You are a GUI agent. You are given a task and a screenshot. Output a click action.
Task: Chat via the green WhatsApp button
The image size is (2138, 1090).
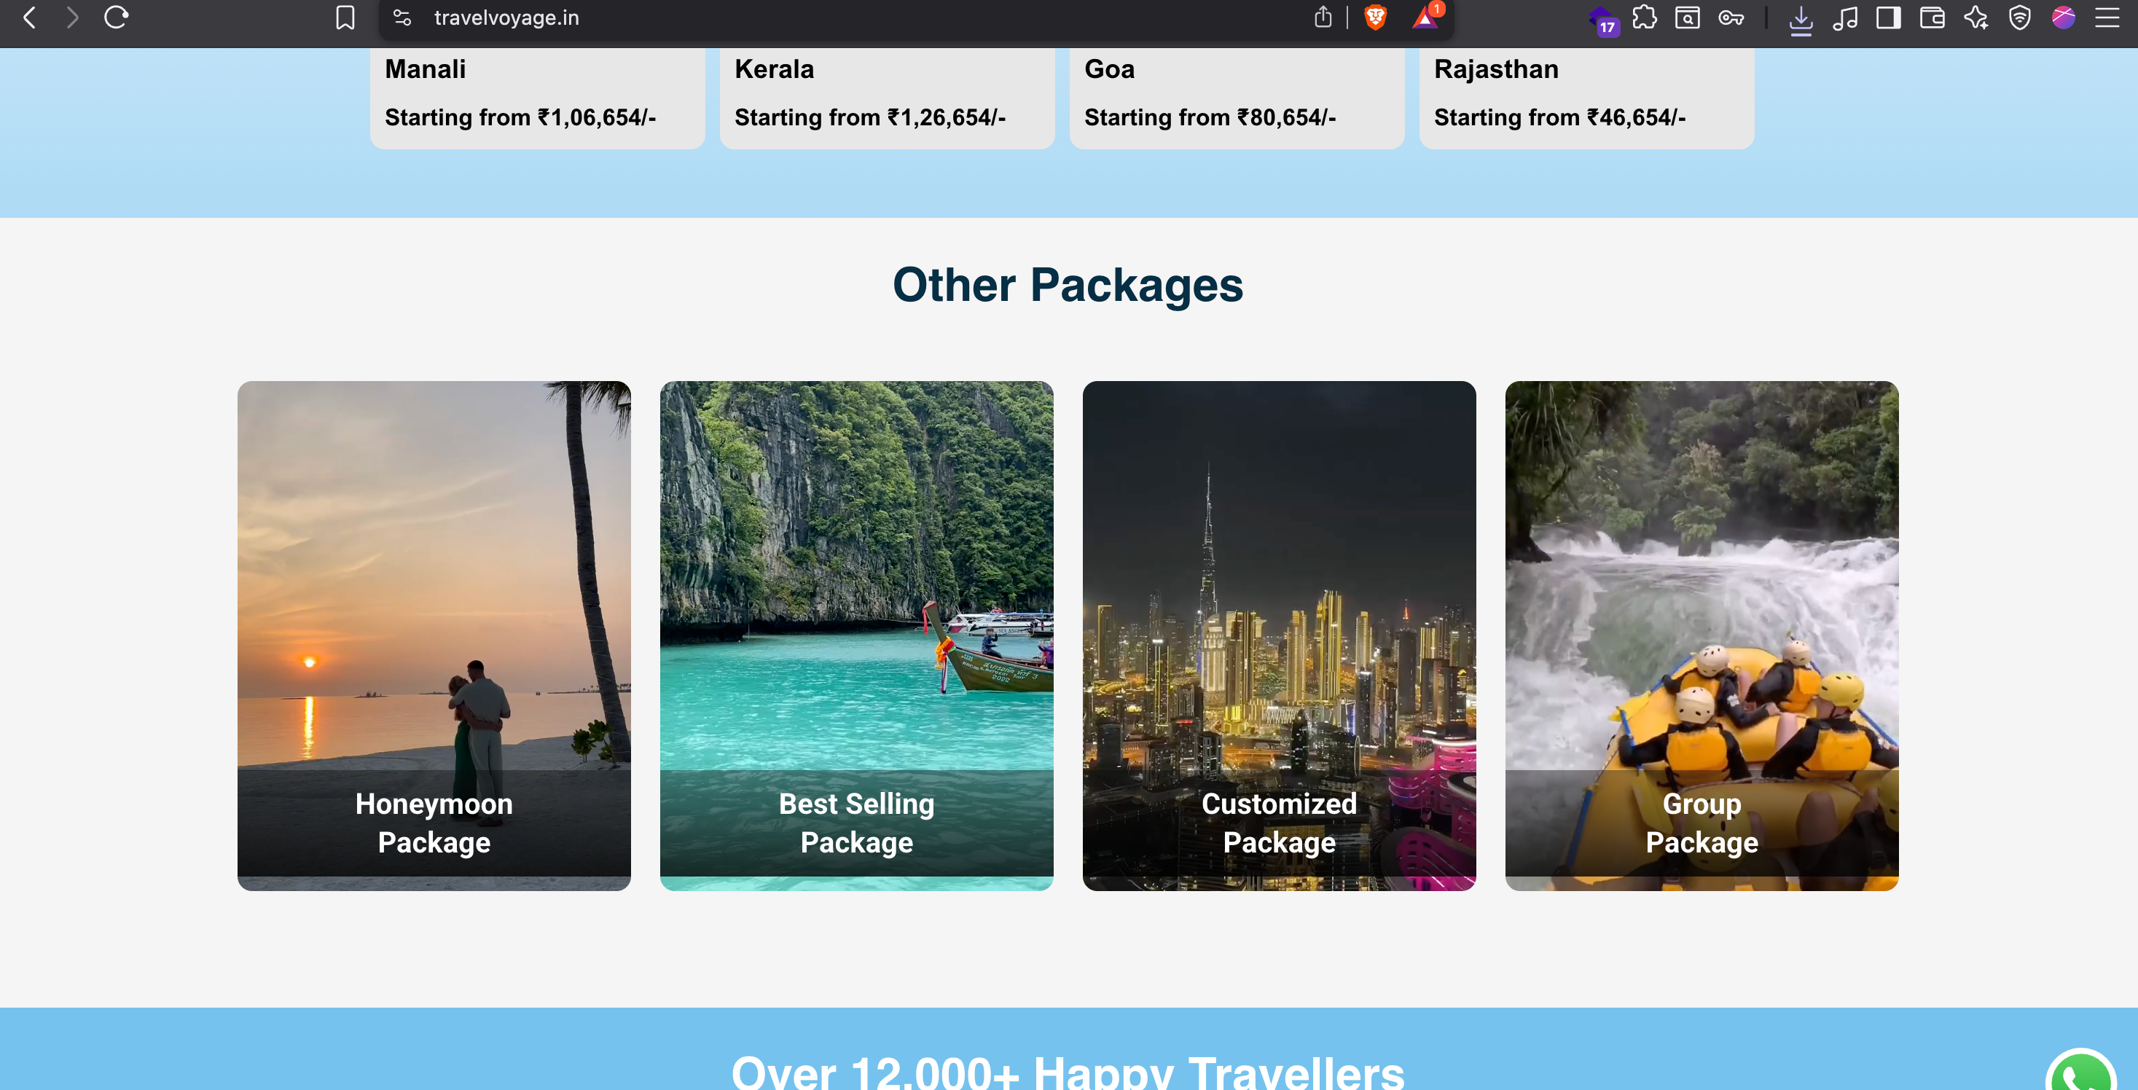2080,1073
